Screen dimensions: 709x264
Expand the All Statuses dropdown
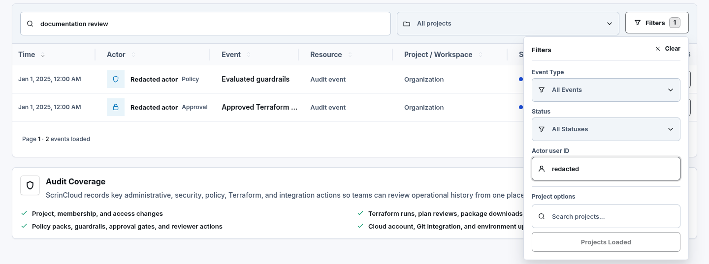(x=606, y=129)
